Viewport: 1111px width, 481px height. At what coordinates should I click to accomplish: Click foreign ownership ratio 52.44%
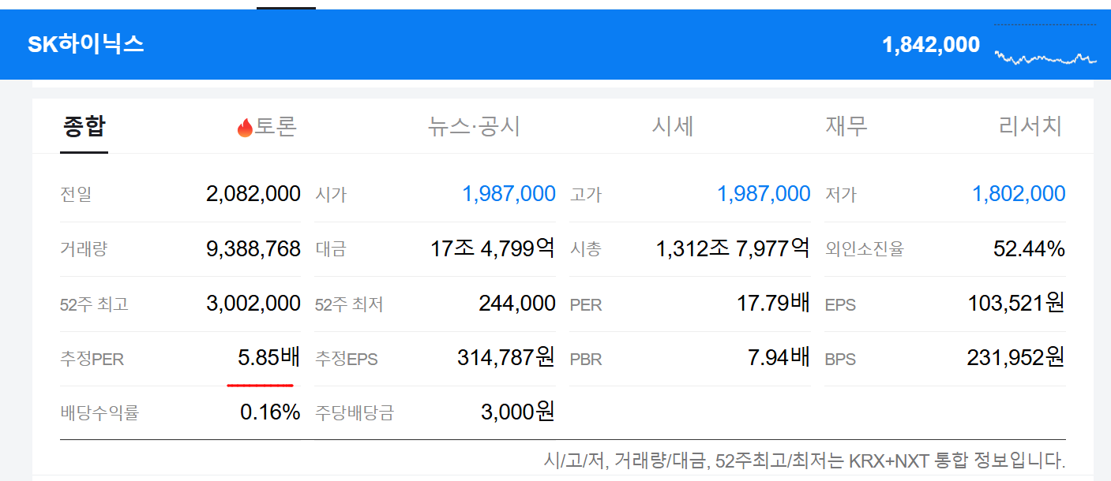click(x=1029, y=249)
